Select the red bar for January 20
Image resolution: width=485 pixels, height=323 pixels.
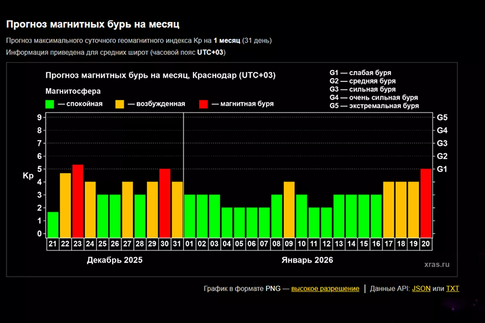426,203
